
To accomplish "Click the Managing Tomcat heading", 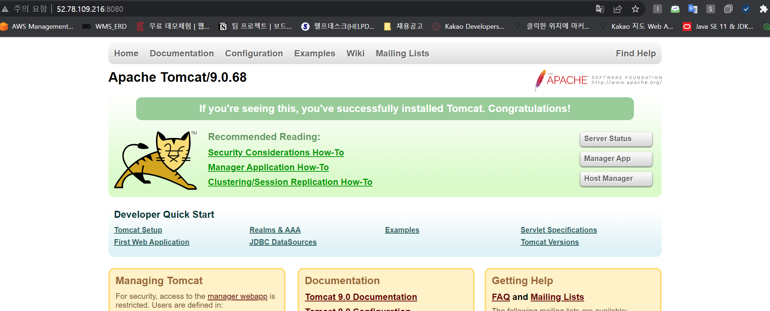I will (x=159, y=281).
